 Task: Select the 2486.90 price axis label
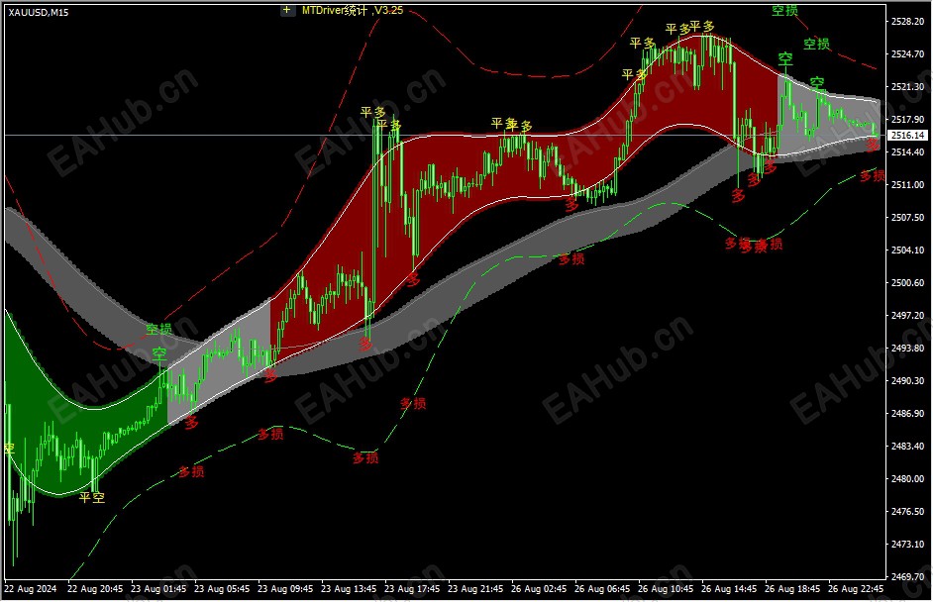907,414
